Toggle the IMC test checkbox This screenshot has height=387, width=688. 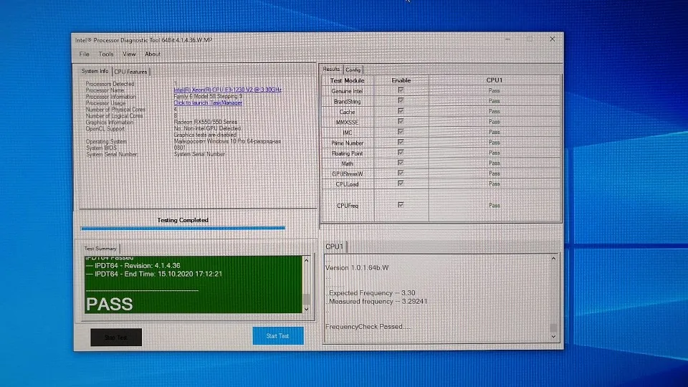pos(401,132)
